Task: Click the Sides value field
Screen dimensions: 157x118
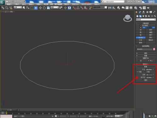Action: (x=149, y=75)
